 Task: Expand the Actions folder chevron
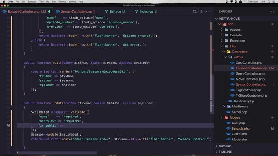click(x=222, y=29)
